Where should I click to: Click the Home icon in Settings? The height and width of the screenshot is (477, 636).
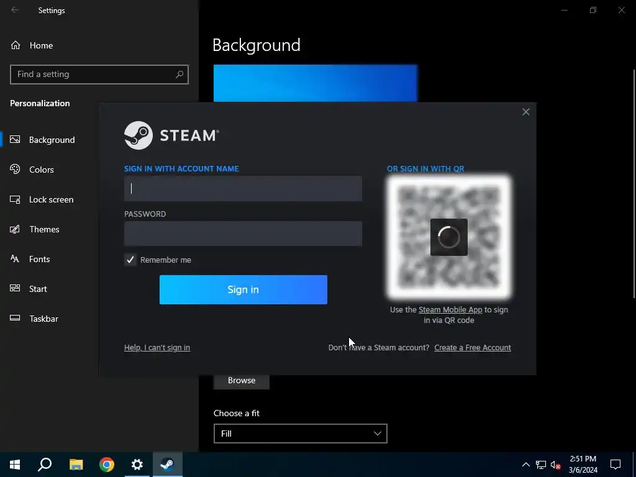click(16, 45)
